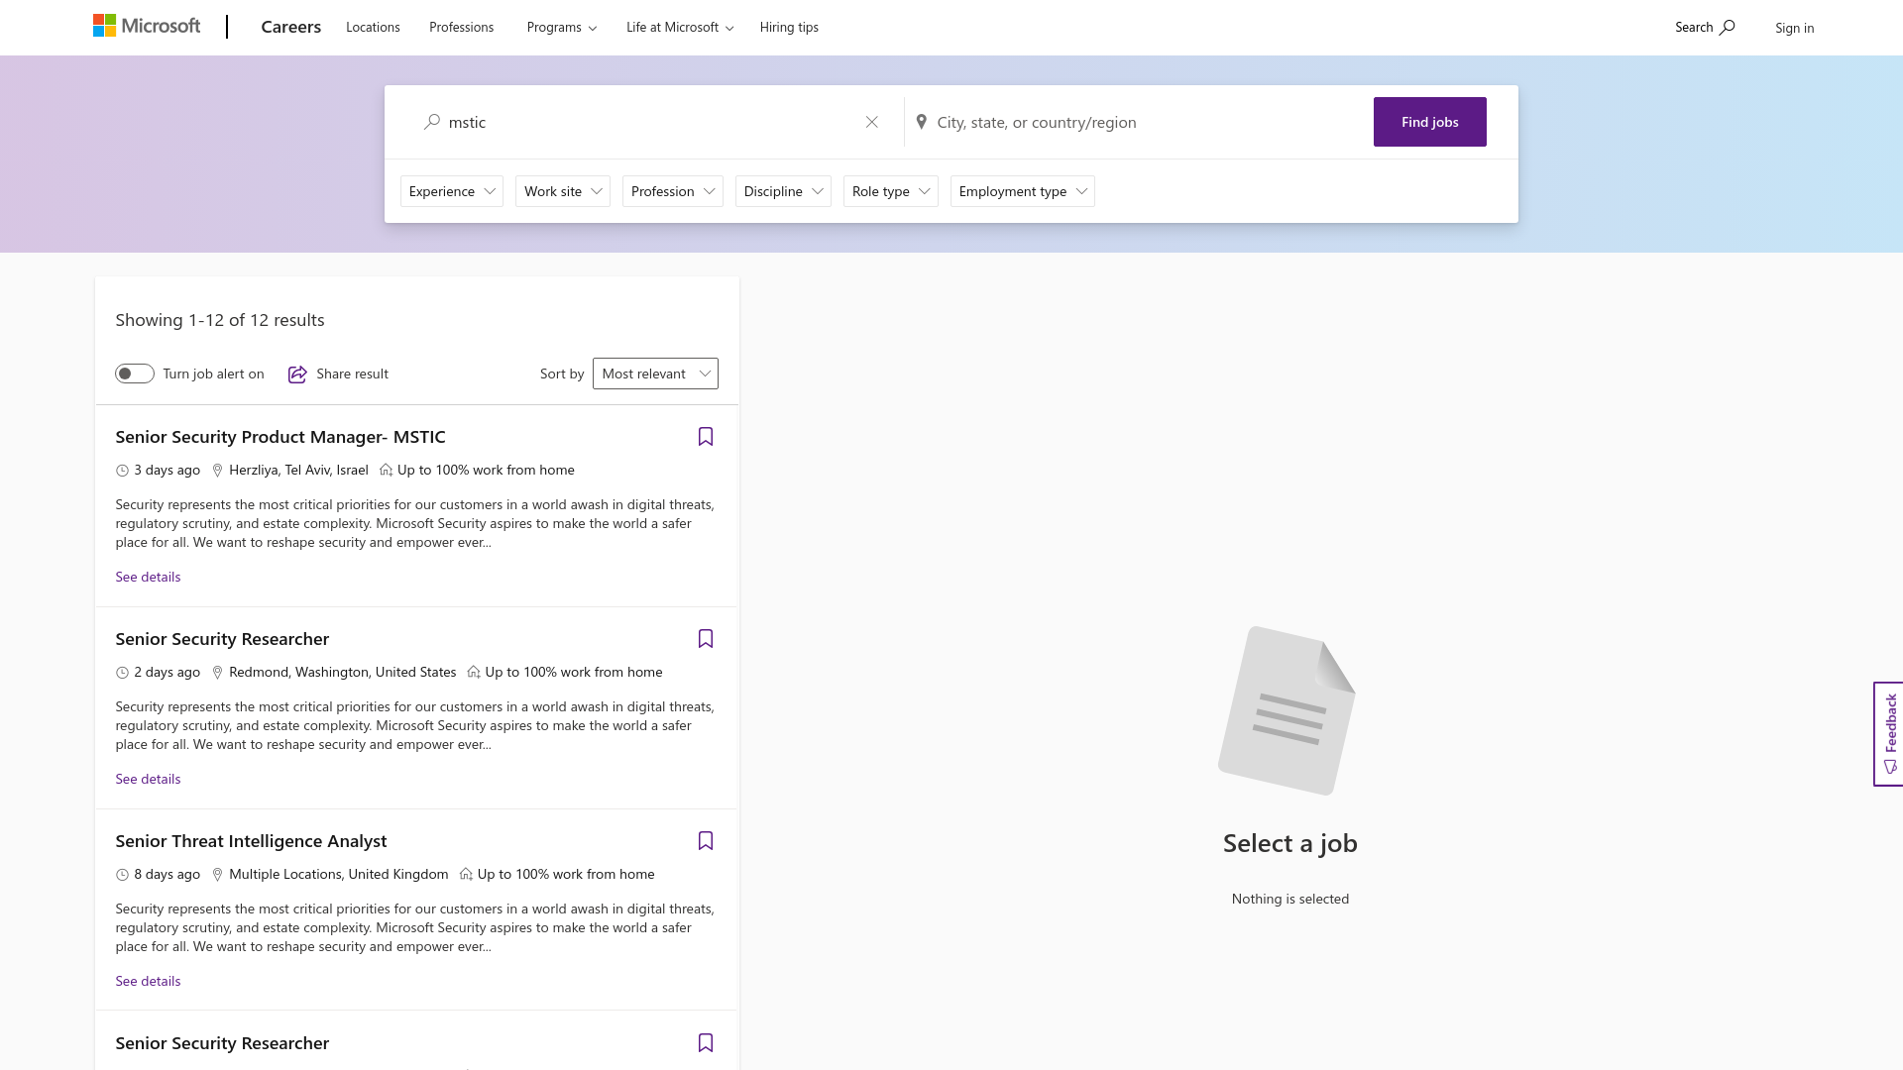Open Hiring tips
Viewport: 1903px width, 1070px height.
click(789, 28)
